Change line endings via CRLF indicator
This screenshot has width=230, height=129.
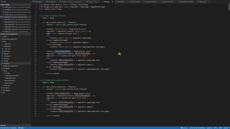(x=220, y=128)
